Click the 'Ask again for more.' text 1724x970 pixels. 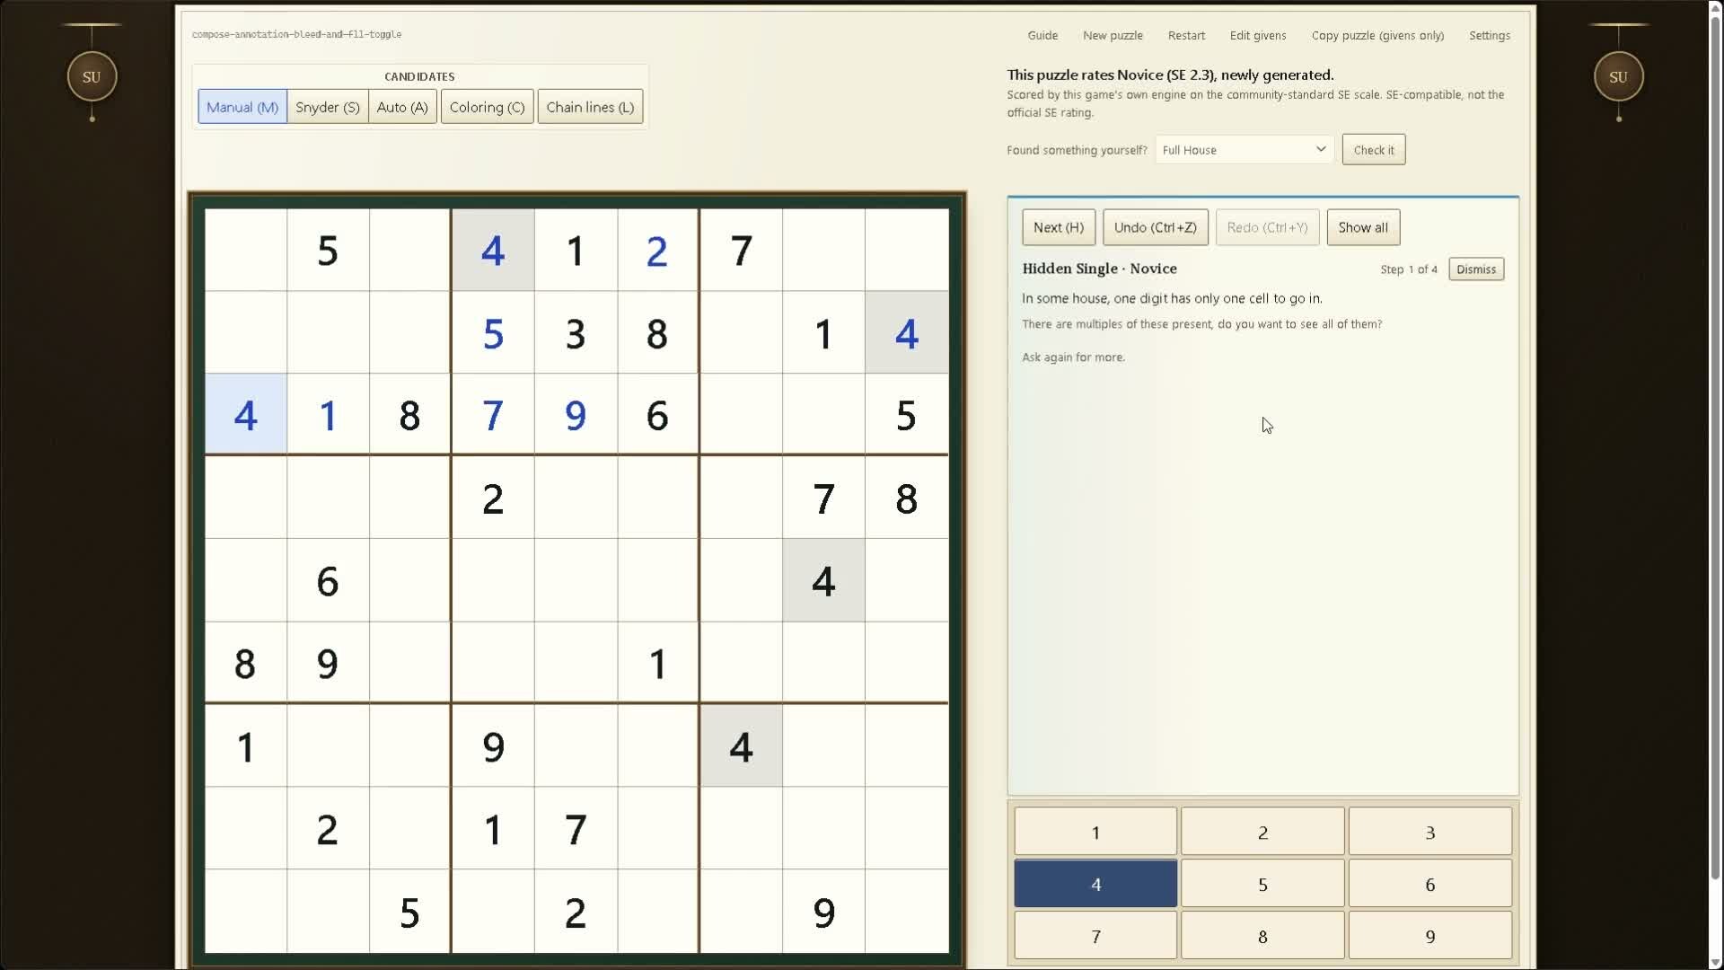click(1073, 357)
